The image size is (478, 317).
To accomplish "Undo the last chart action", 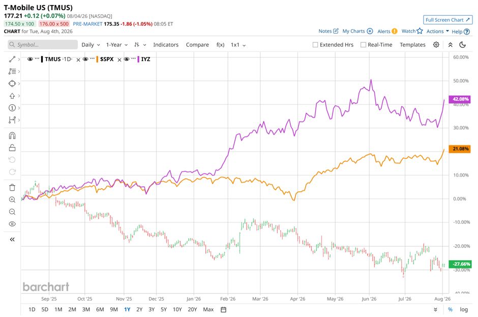I will click(x=12, y=160).
